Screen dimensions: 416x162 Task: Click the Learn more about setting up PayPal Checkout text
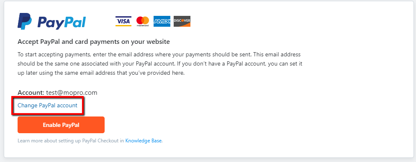coord(71,141)
